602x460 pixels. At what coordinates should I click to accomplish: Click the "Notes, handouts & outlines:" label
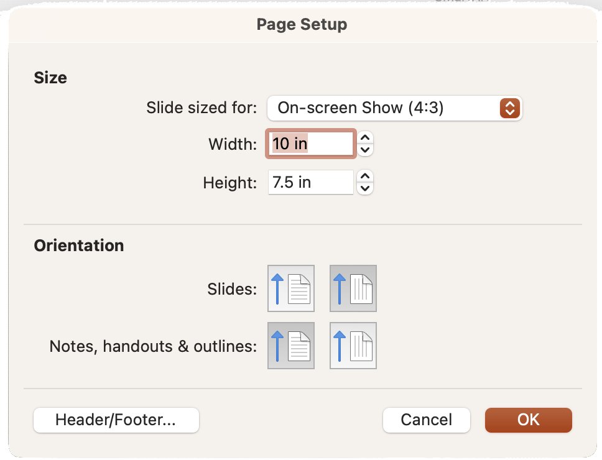[153, 346]
